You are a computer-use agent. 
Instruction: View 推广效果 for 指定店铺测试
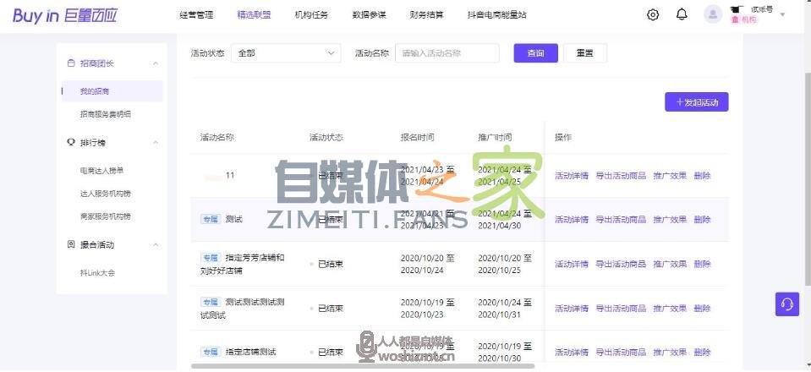(670, 353)
